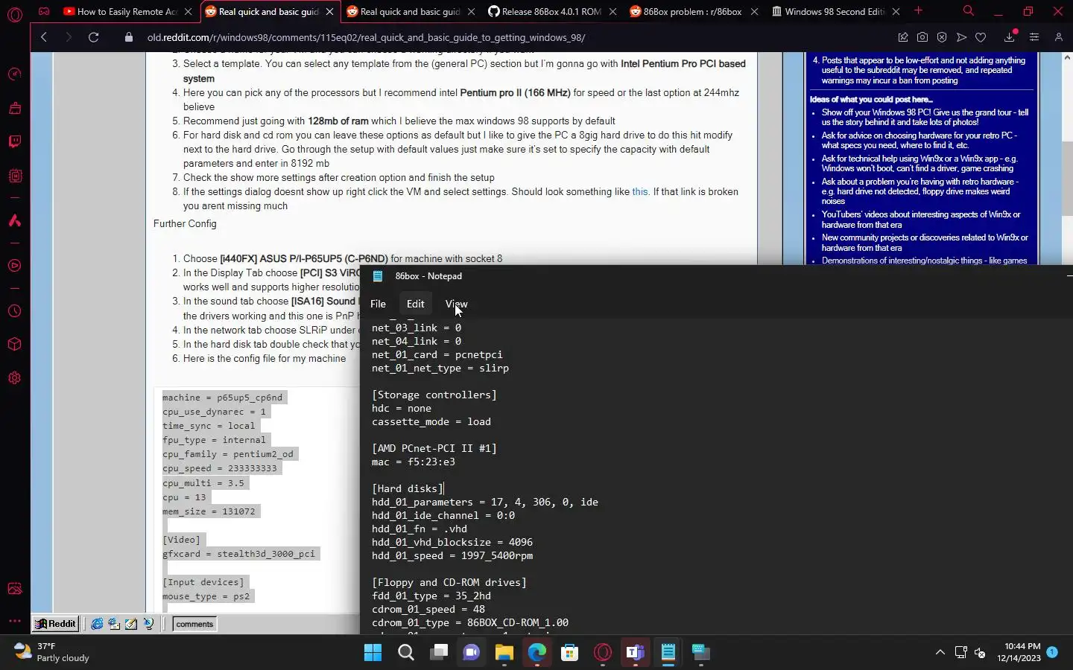The image size is (1073, 670).
Task: Click the snapshot camera icon in address bar
Action: (x=922, y=37)
